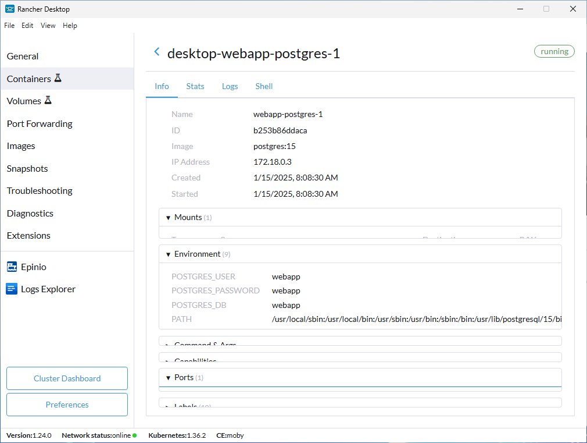Open the Help menu

70,26
